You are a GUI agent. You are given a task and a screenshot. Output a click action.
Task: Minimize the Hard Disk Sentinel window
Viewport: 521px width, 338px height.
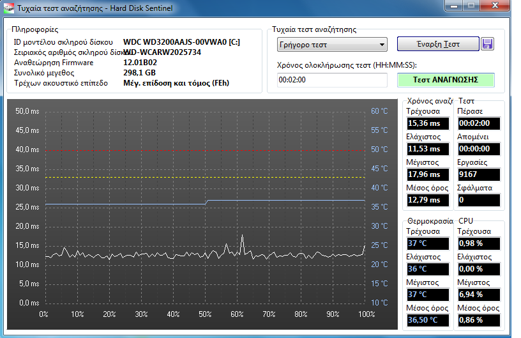[455, 6]
